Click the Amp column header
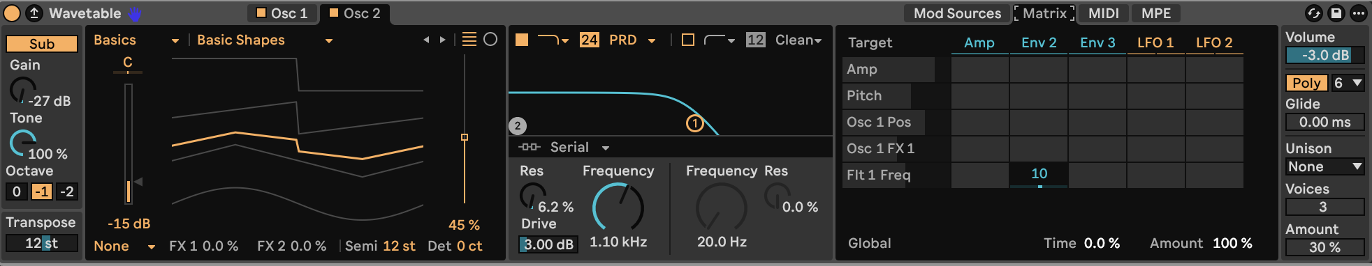The height and width of the screenshot is (266, 1372). [979, 42]
